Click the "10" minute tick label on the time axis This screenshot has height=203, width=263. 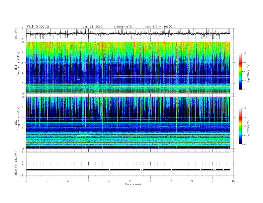pos(233,181)
